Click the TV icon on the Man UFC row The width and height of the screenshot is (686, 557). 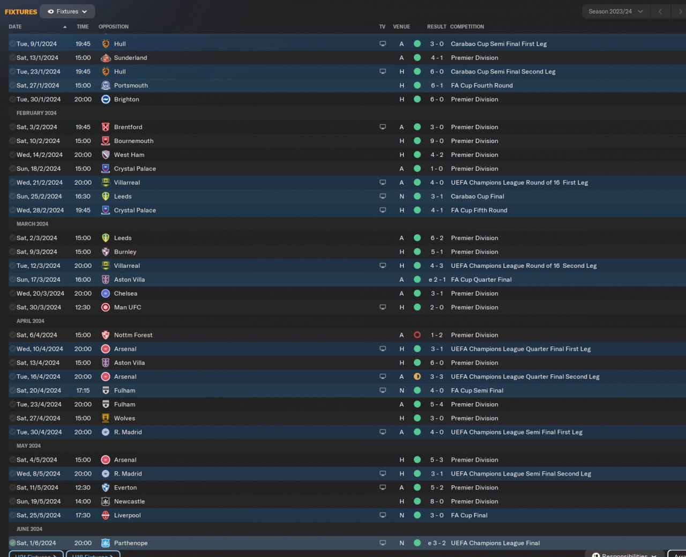point(383,308)
